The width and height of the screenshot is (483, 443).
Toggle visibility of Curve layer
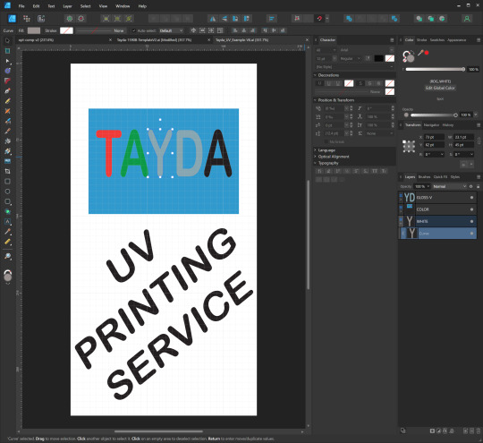click(471, 234)
